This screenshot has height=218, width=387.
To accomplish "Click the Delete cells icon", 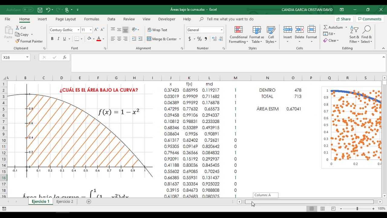I will point(299,30).
